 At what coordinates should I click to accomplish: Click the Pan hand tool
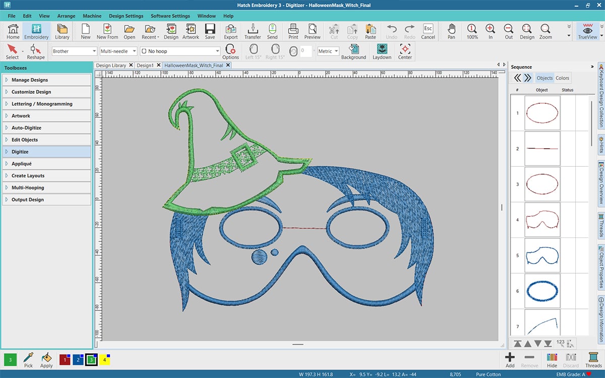tap(451, 31)
